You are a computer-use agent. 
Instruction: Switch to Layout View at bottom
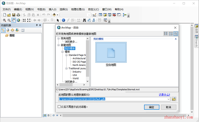[x=49, y=115]
